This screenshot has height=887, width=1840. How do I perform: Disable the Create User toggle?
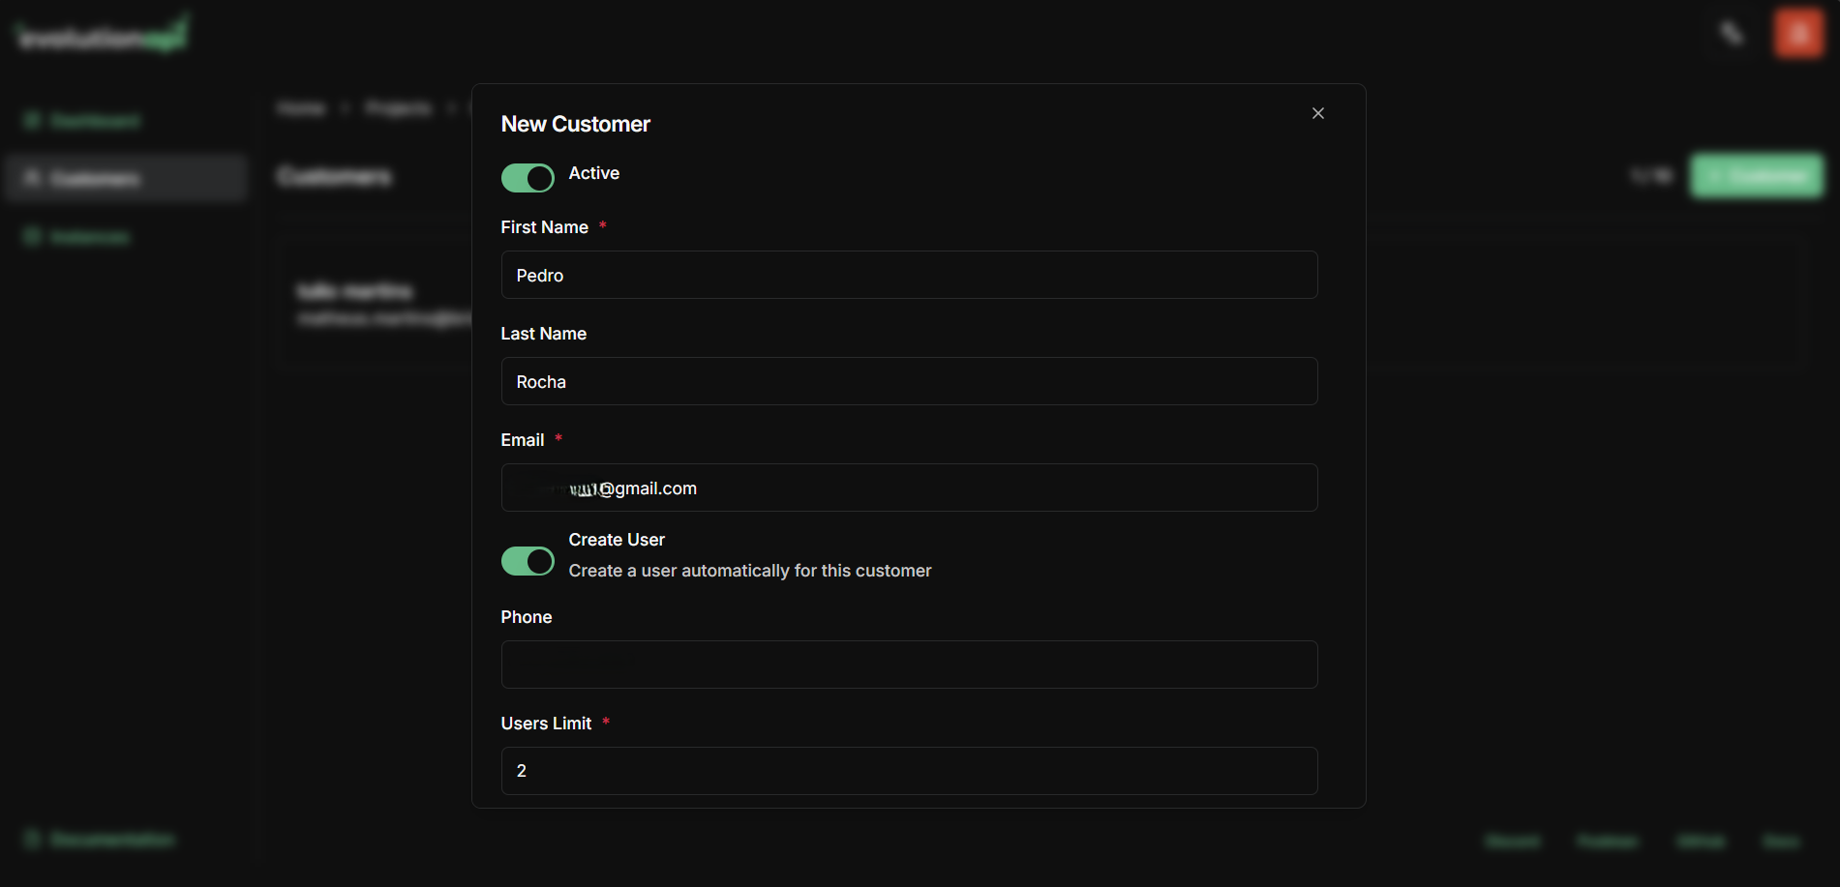(x=528, y=561)
